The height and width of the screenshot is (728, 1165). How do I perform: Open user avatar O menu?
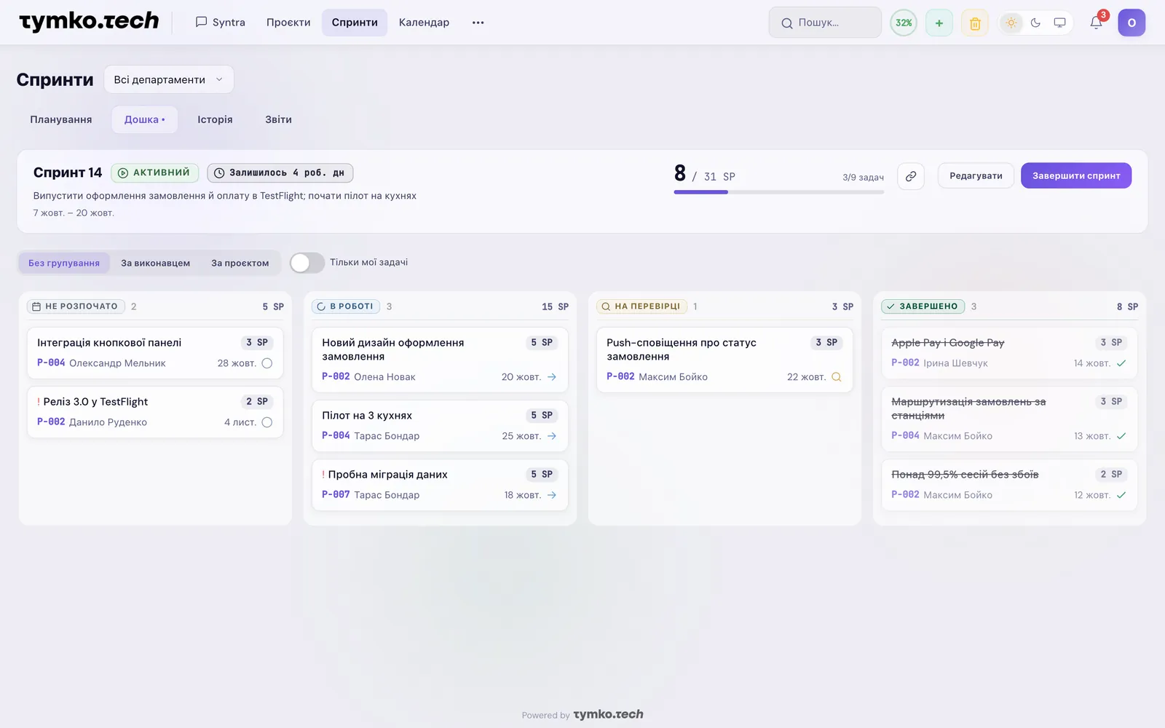pos(1132,23)
